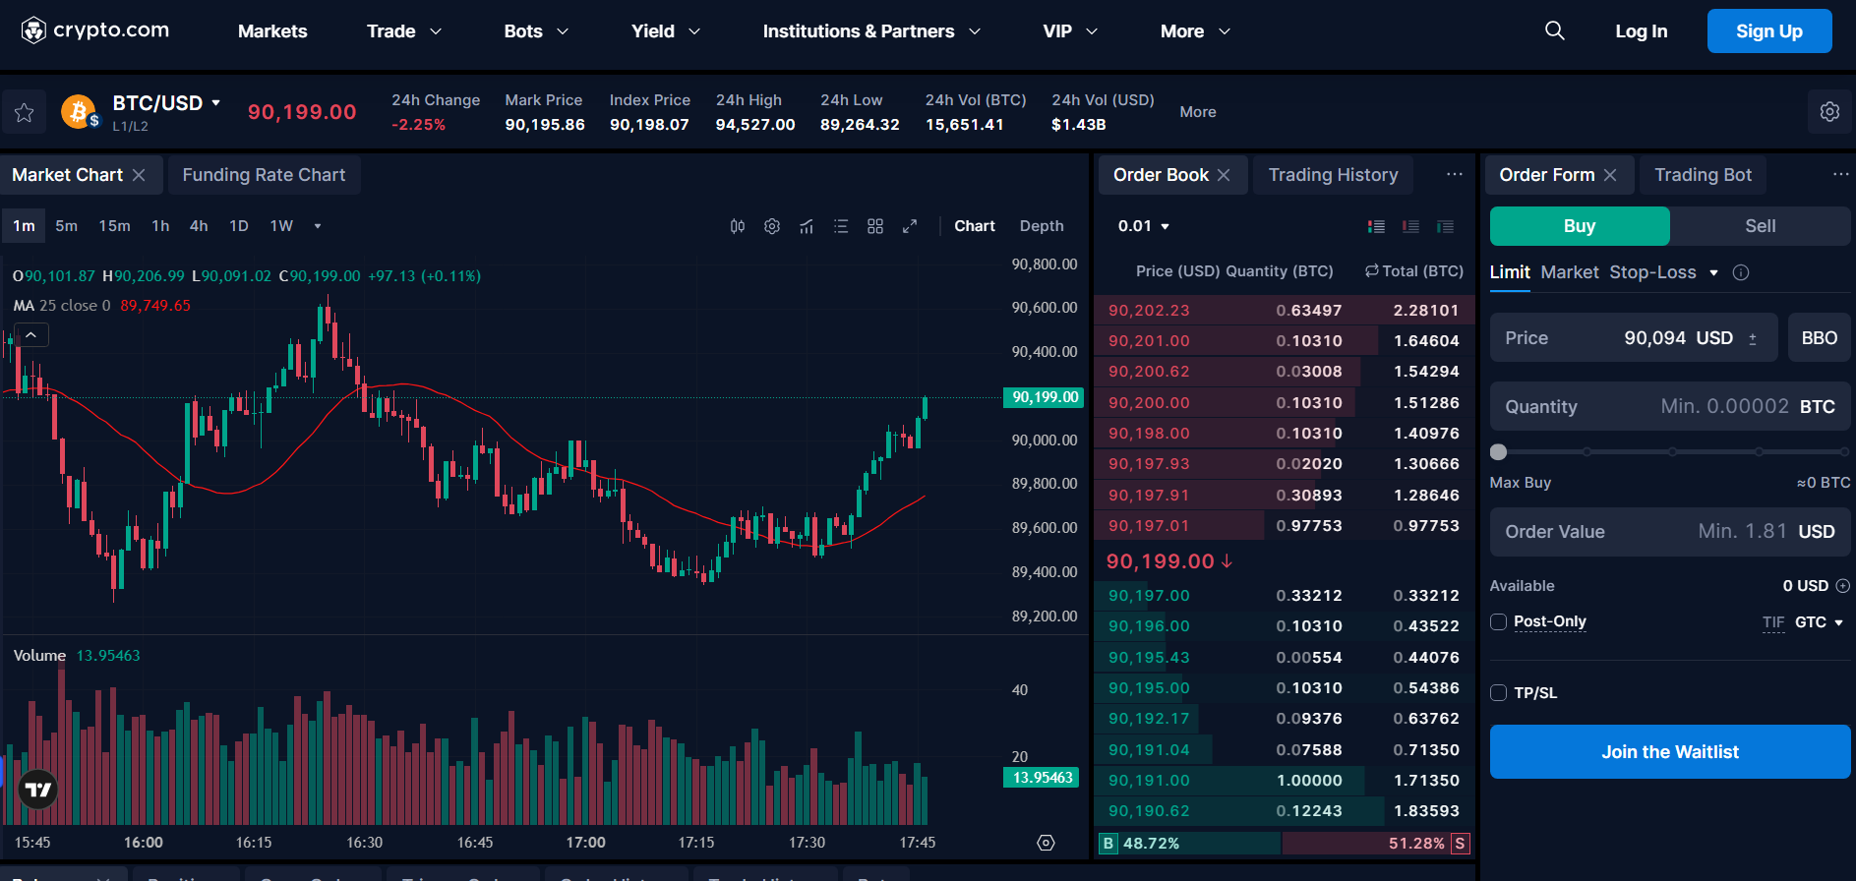Click the search magnifier icon
Screen dimensions: 1856x881
[x=1554, y=31]
